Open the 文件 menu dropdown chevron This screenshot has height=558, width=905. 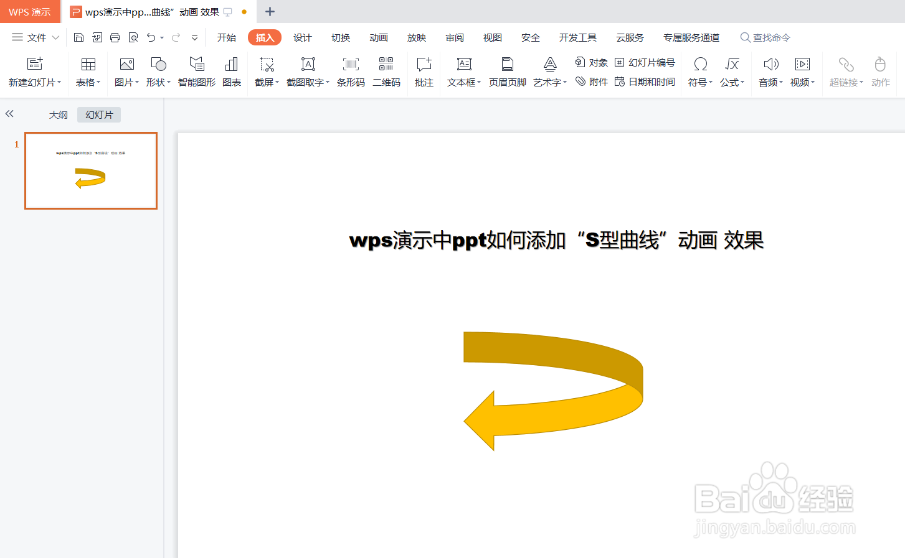coord(55,37)
